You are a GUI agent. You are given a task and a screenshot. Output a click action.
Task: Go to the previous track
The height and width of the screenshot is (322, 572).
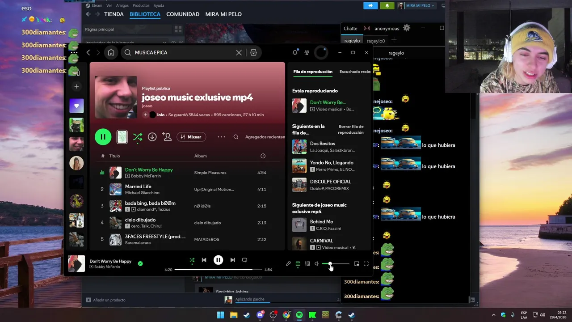204,260
